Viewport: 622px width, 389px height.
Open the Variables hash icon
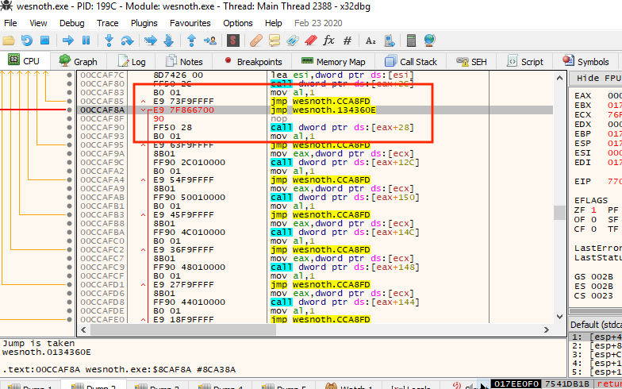[x=347, y=40]
